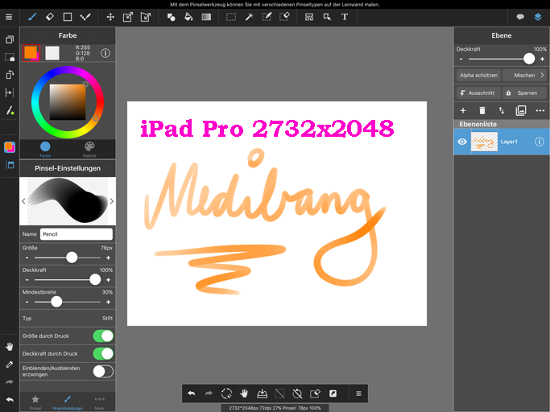
Task: Show color information via info icon
Action: click(x=105, y=53)
